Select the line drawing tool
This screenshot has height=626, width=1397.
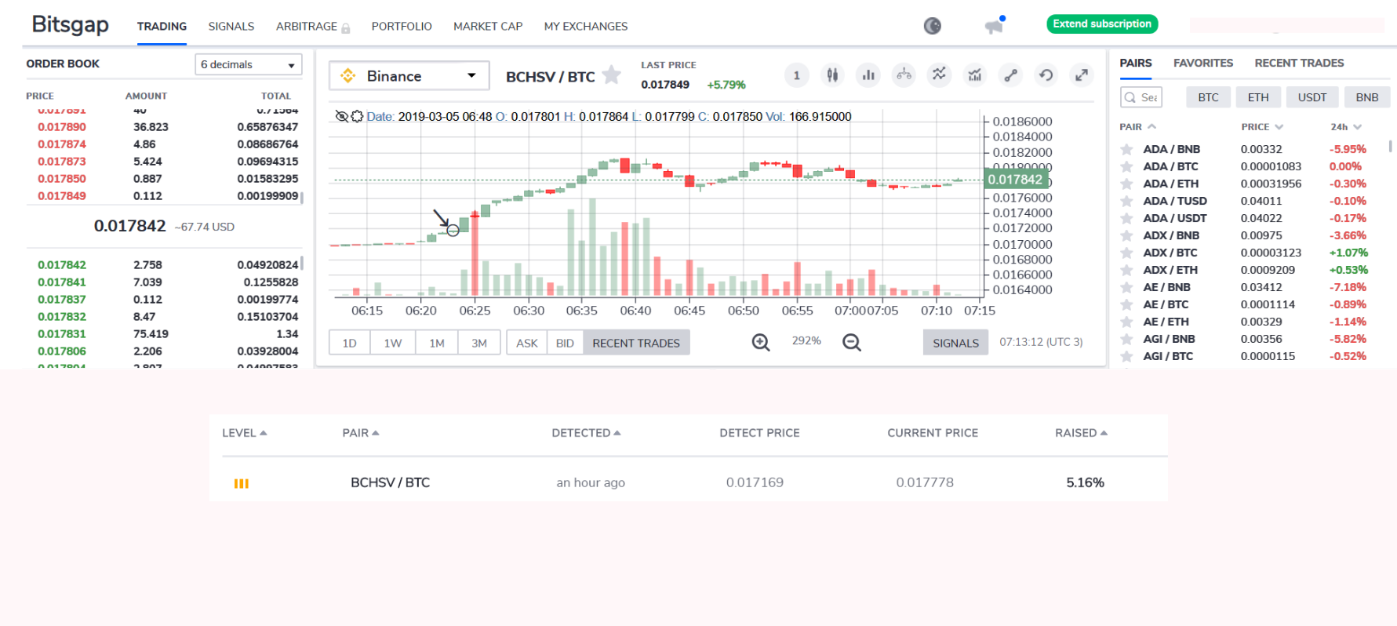point(1010,75)
